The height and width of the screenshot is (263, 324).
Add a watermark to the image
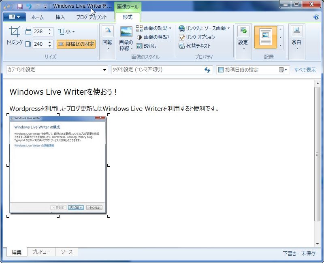tap(146, 46)
